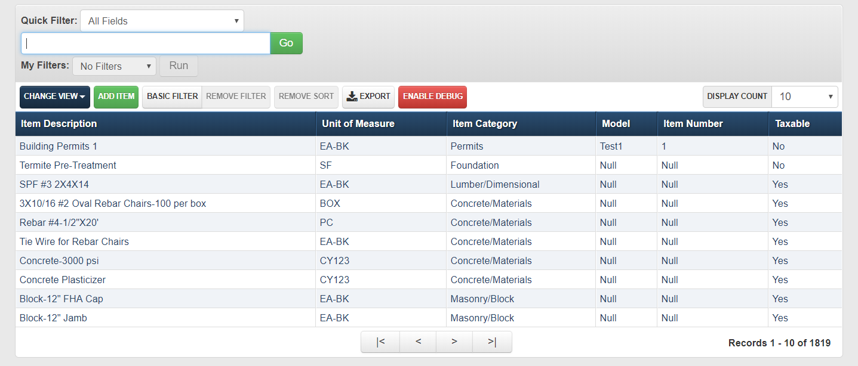The width and height of the screenshot is (858, 366).
Task: Open the Display Count dropdown
Action: 804,97
